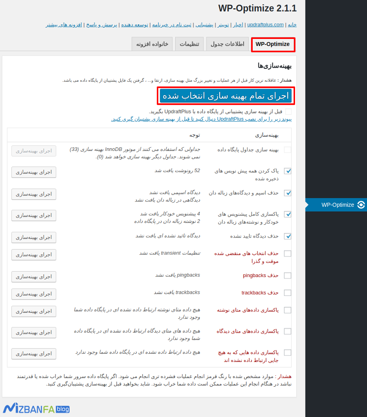Enable the UpdraftPlus backup-before-optimization checkbox
The width and height of the screenshot is (367, 417).
pyautogui.click(x=288, y=111)
